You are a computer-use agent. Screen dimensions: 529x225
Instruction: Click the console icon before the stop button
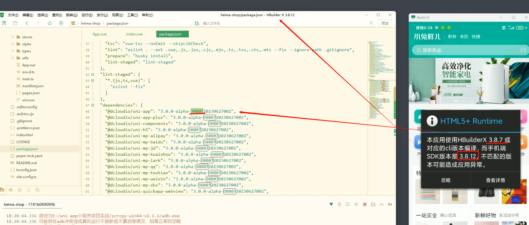(356, 204)
